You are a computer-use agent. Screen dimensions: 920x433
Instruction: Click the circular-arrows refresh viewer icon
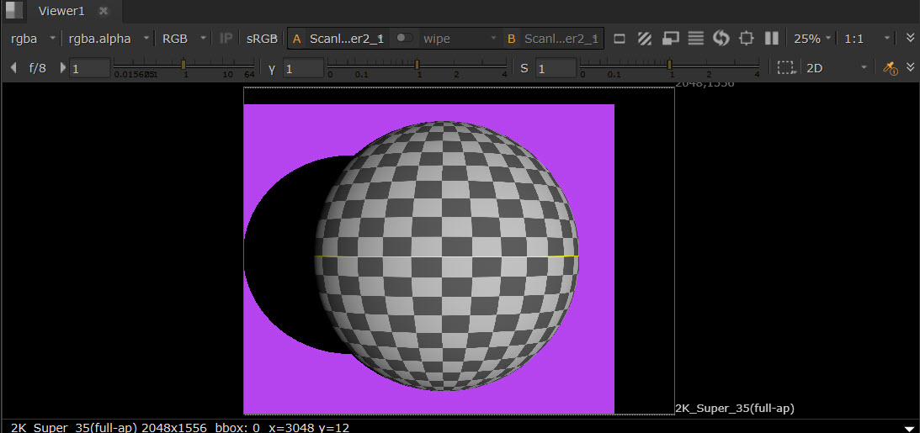click(721, 39)
